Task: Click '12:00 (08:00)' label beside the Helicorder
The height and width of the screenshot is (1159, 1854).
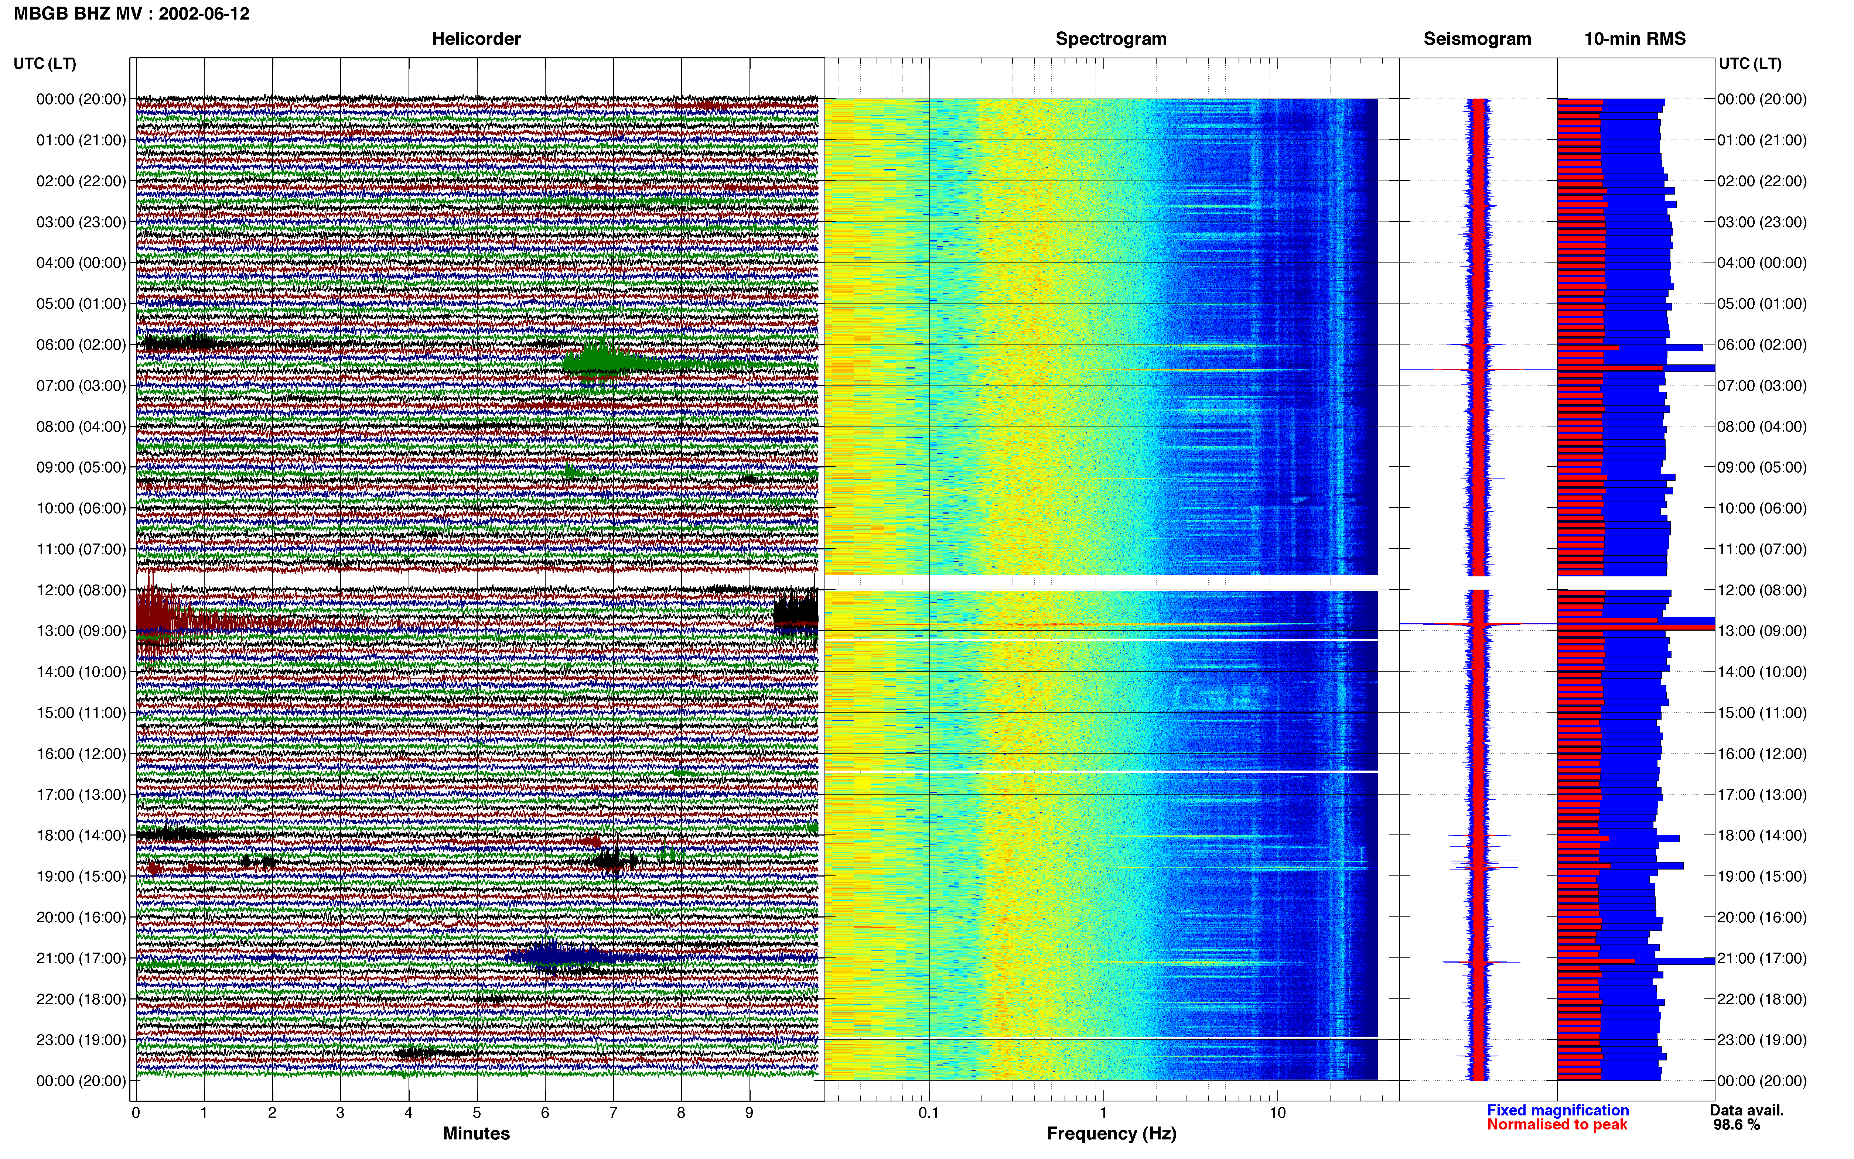Action: pos(81,590)
